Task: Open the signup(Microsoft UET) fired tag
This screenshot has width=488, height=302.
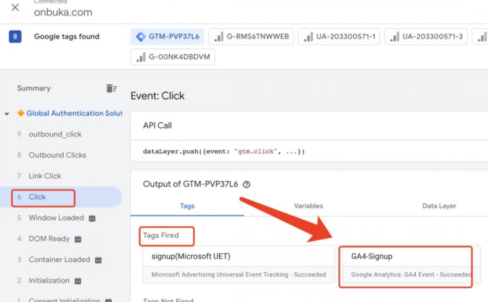Action: [x=239, y=264]
